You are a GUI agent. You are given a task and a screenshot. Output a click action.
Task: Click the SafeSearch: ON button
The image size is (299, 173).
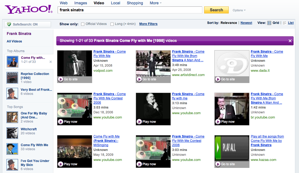coord(28,24)
